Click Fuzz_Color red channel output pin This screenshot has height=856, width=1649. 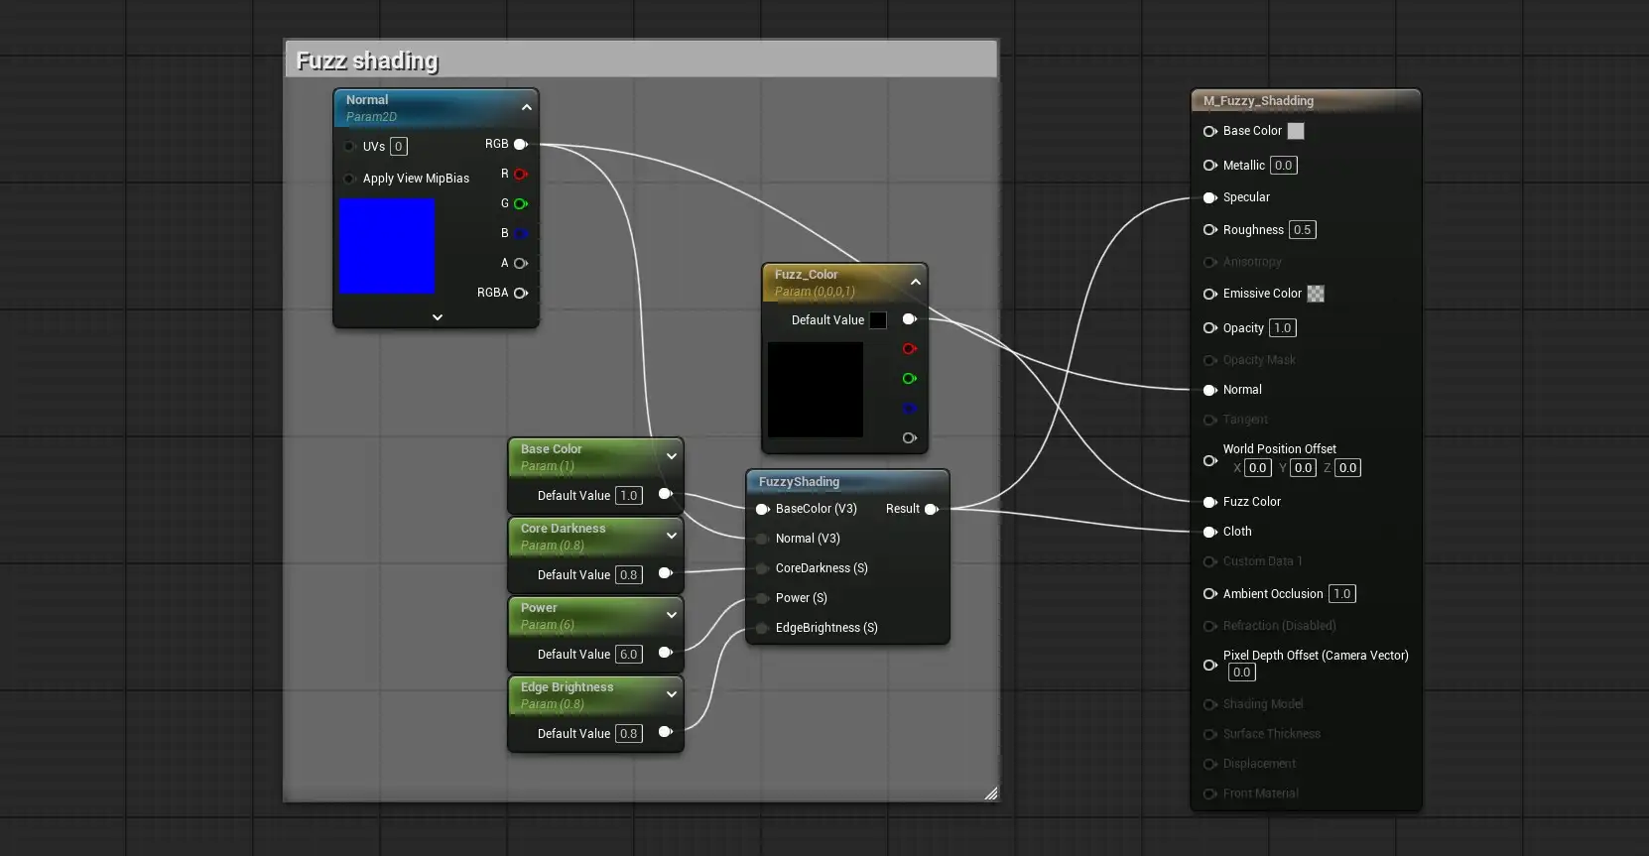(909, 349)
